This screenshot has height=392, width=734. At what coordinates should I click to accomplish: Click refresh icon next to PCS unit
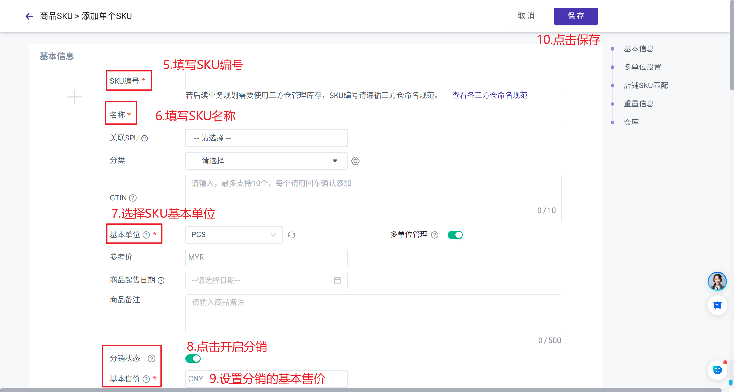pos(291,235)
